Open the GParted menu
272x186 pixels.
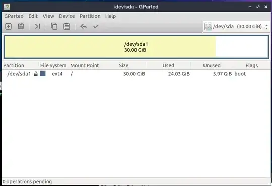coord(14,16)
